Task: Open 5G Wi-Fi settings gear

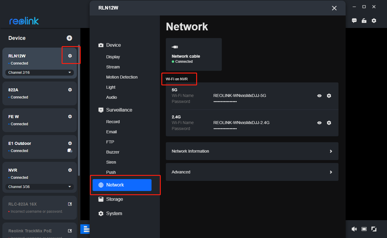Action: (x=329, y=96)
